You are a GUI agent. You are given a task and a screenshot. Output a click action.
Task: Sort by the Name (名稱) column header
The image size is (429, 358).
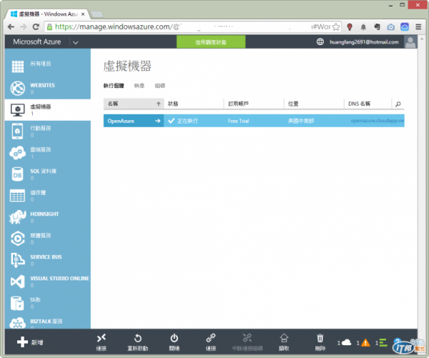coord(134,104)
